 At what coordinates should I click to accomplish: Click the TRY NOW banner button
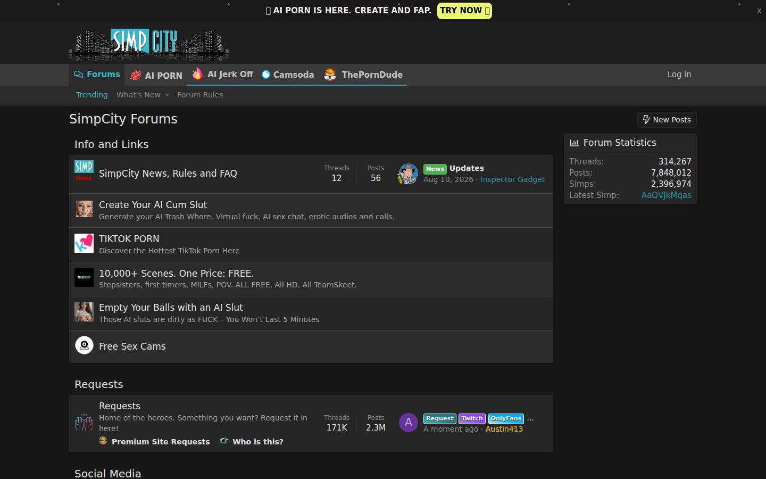[464, 11]
